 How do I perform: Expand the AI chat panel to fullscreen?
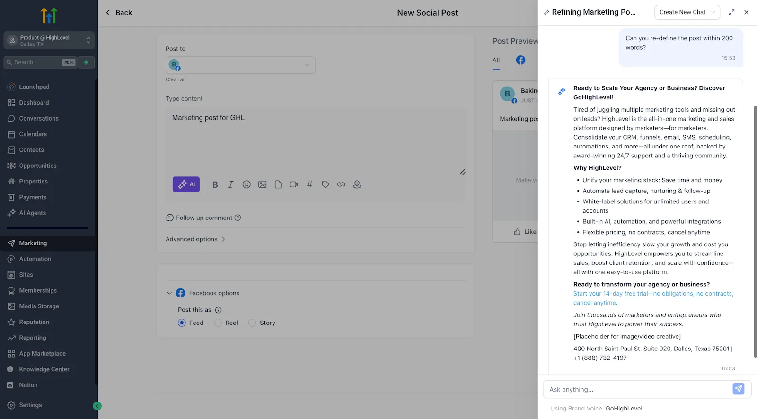coord(731,12)
